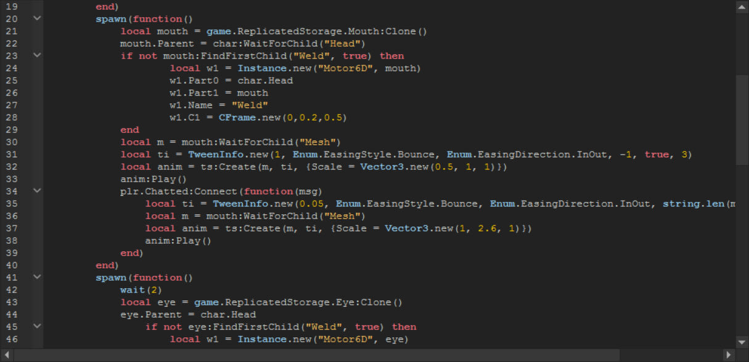Click "game.ReplicatedStorage.Eye:Clone()" on line 43

point(298,302)
